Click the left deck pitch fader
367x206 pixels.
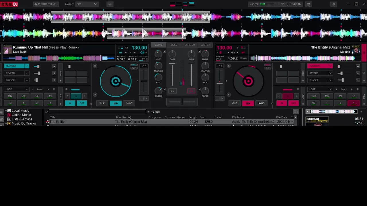click(144, 81)
